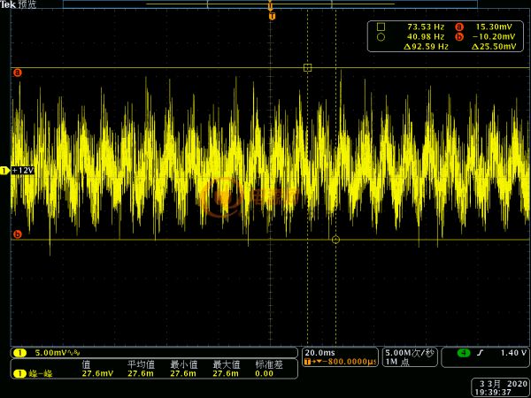Select cursor b label at left edge
This screenshot has height=398, width=531.
click(x=18, y=234)
